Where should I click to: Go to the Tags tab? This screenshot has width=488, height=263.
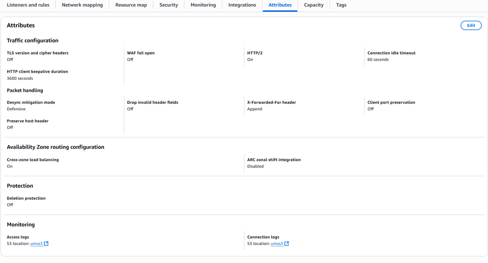341,5
